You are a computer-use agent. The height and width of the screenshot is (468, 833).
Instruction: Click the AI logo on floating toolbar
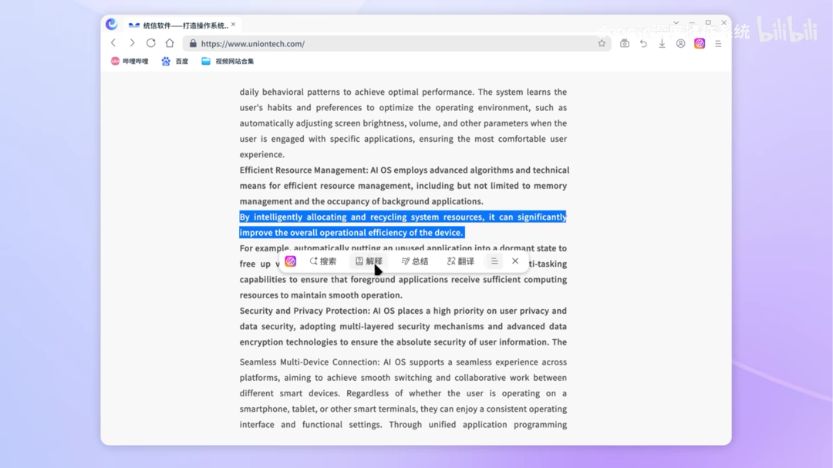click(290, 261)
